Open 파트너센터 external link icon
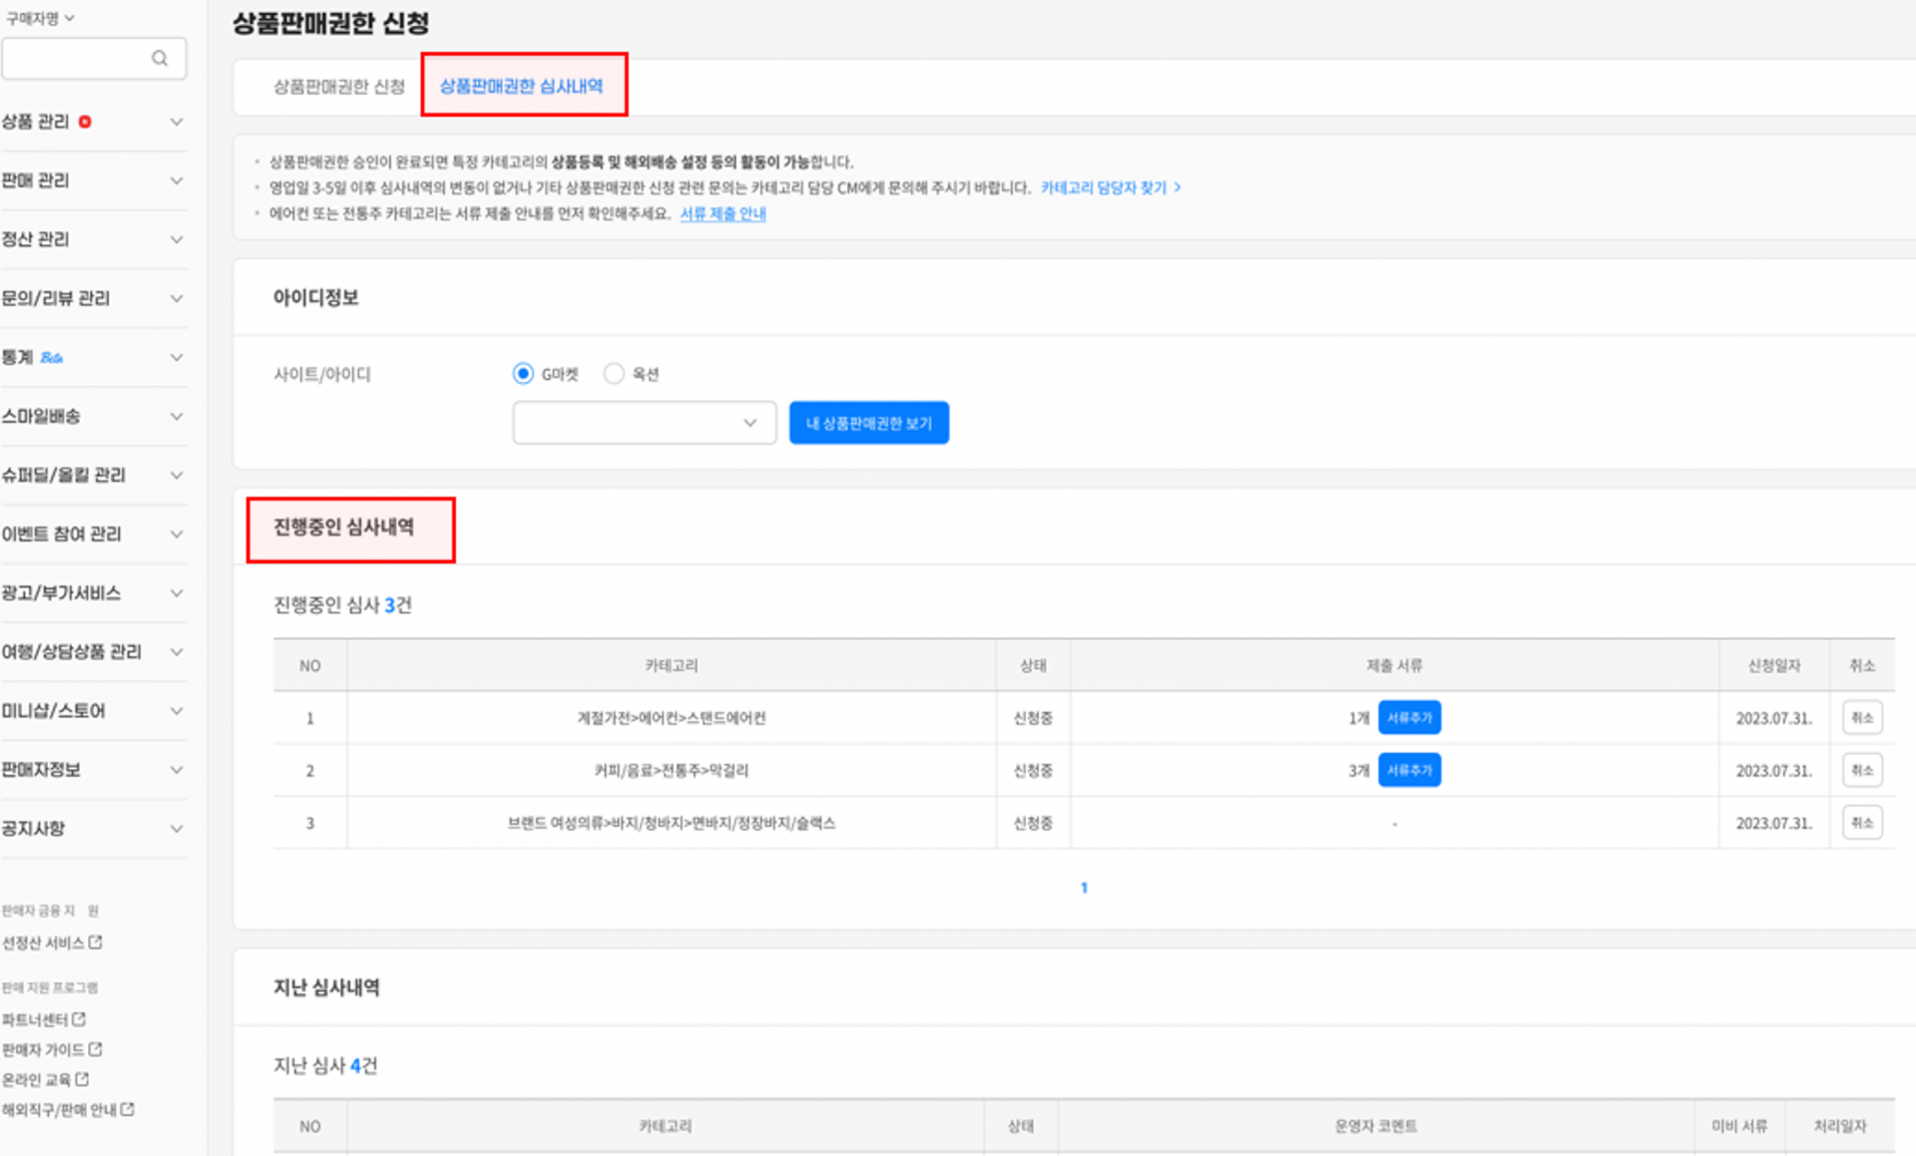The width and height of the screenshot is (1916, 1156). click(79, 1019)
